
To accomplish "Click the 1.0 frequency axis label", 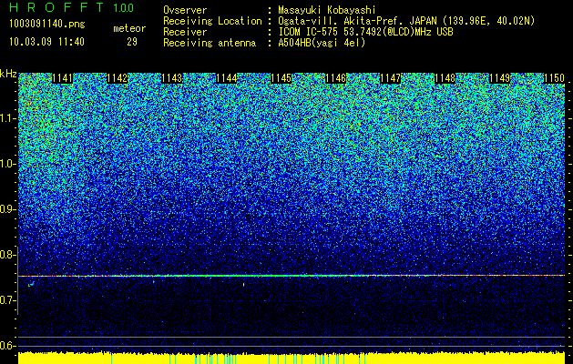I will tap(7, 164).
